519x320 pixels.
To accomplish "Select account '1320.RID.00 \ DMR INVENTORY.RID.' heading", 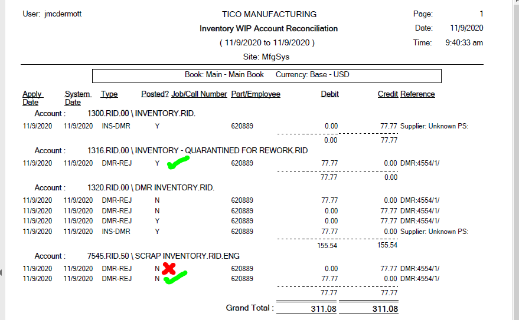I will point(151,188).
